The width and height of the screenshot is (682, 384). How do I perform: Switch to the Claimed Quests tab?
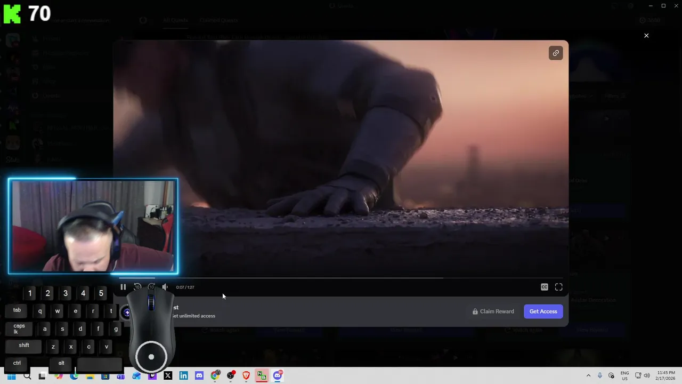pyautogui.click(x=218, y=20)
